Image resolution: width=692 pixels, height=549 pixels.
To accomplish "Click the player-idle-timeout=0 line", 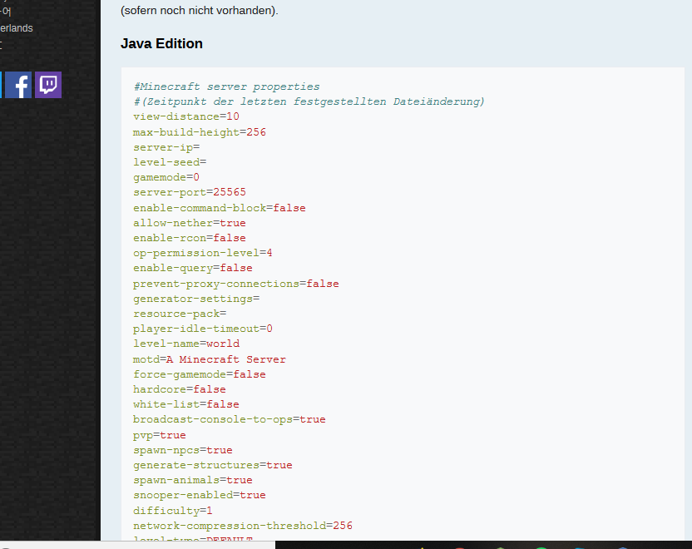I will [x=203, y=329].
